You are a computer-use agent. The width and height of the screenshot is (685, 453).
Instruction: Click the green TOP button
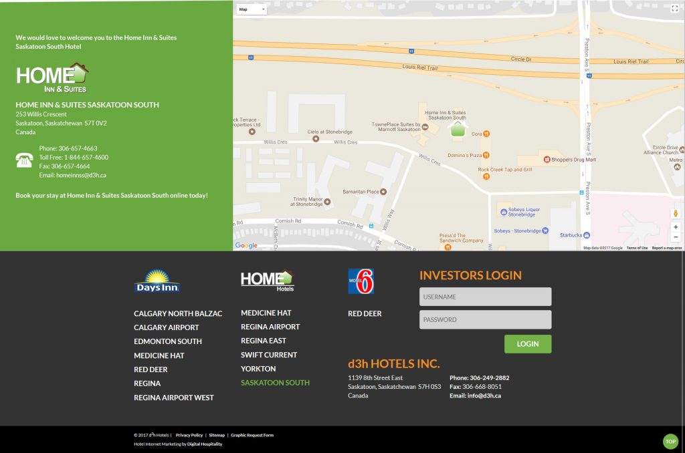coord(670,441)
